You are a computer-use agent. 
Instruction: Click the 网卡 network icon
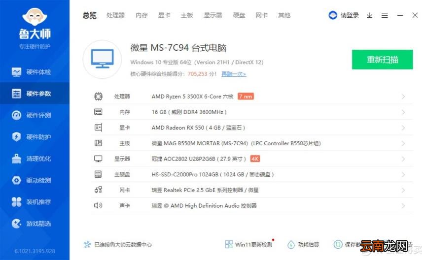point(98,190)
